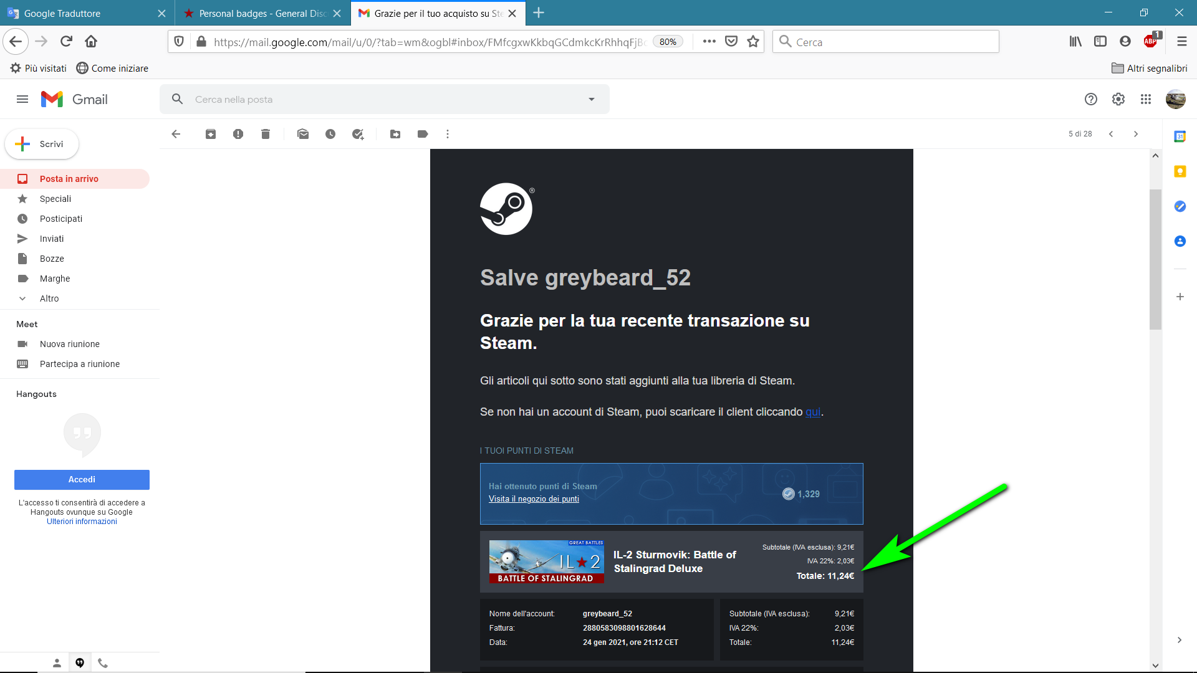Open the Visita il negozio dei punti link
Image resolution: width=1197 pixels, height=673 pixels.
534,499
